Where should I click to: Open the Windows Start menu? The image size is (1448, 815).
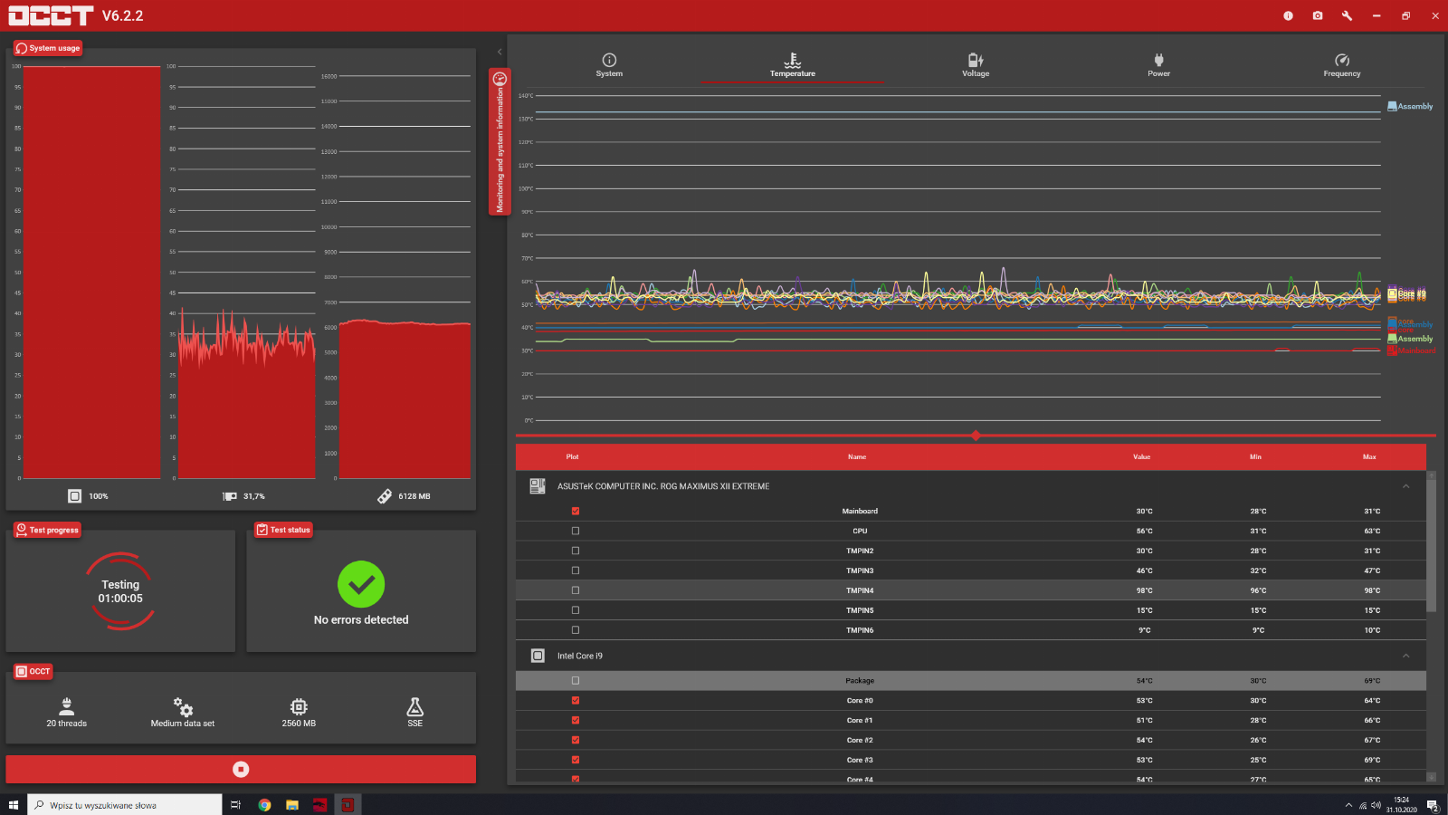click(14, 804)
